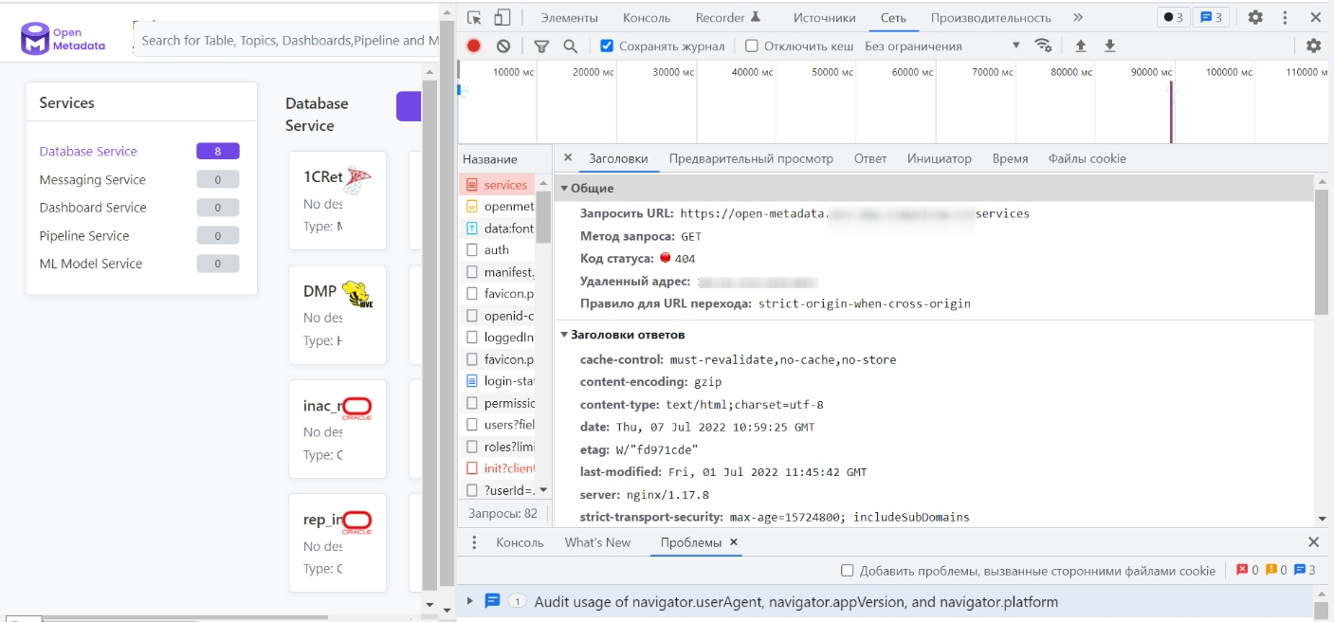Image resolution: width=1334 pixels, height=622 pixels.
Task: Click the blue info count in the drawer issue counters
Action: (1306, 570)
